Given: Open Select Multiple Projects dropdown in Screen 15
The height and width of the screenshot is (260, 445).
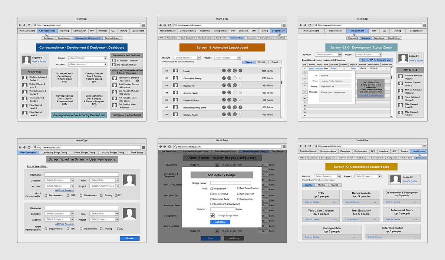Looking at the screenshot, I should pyautogui.click(x=104, y=186).
